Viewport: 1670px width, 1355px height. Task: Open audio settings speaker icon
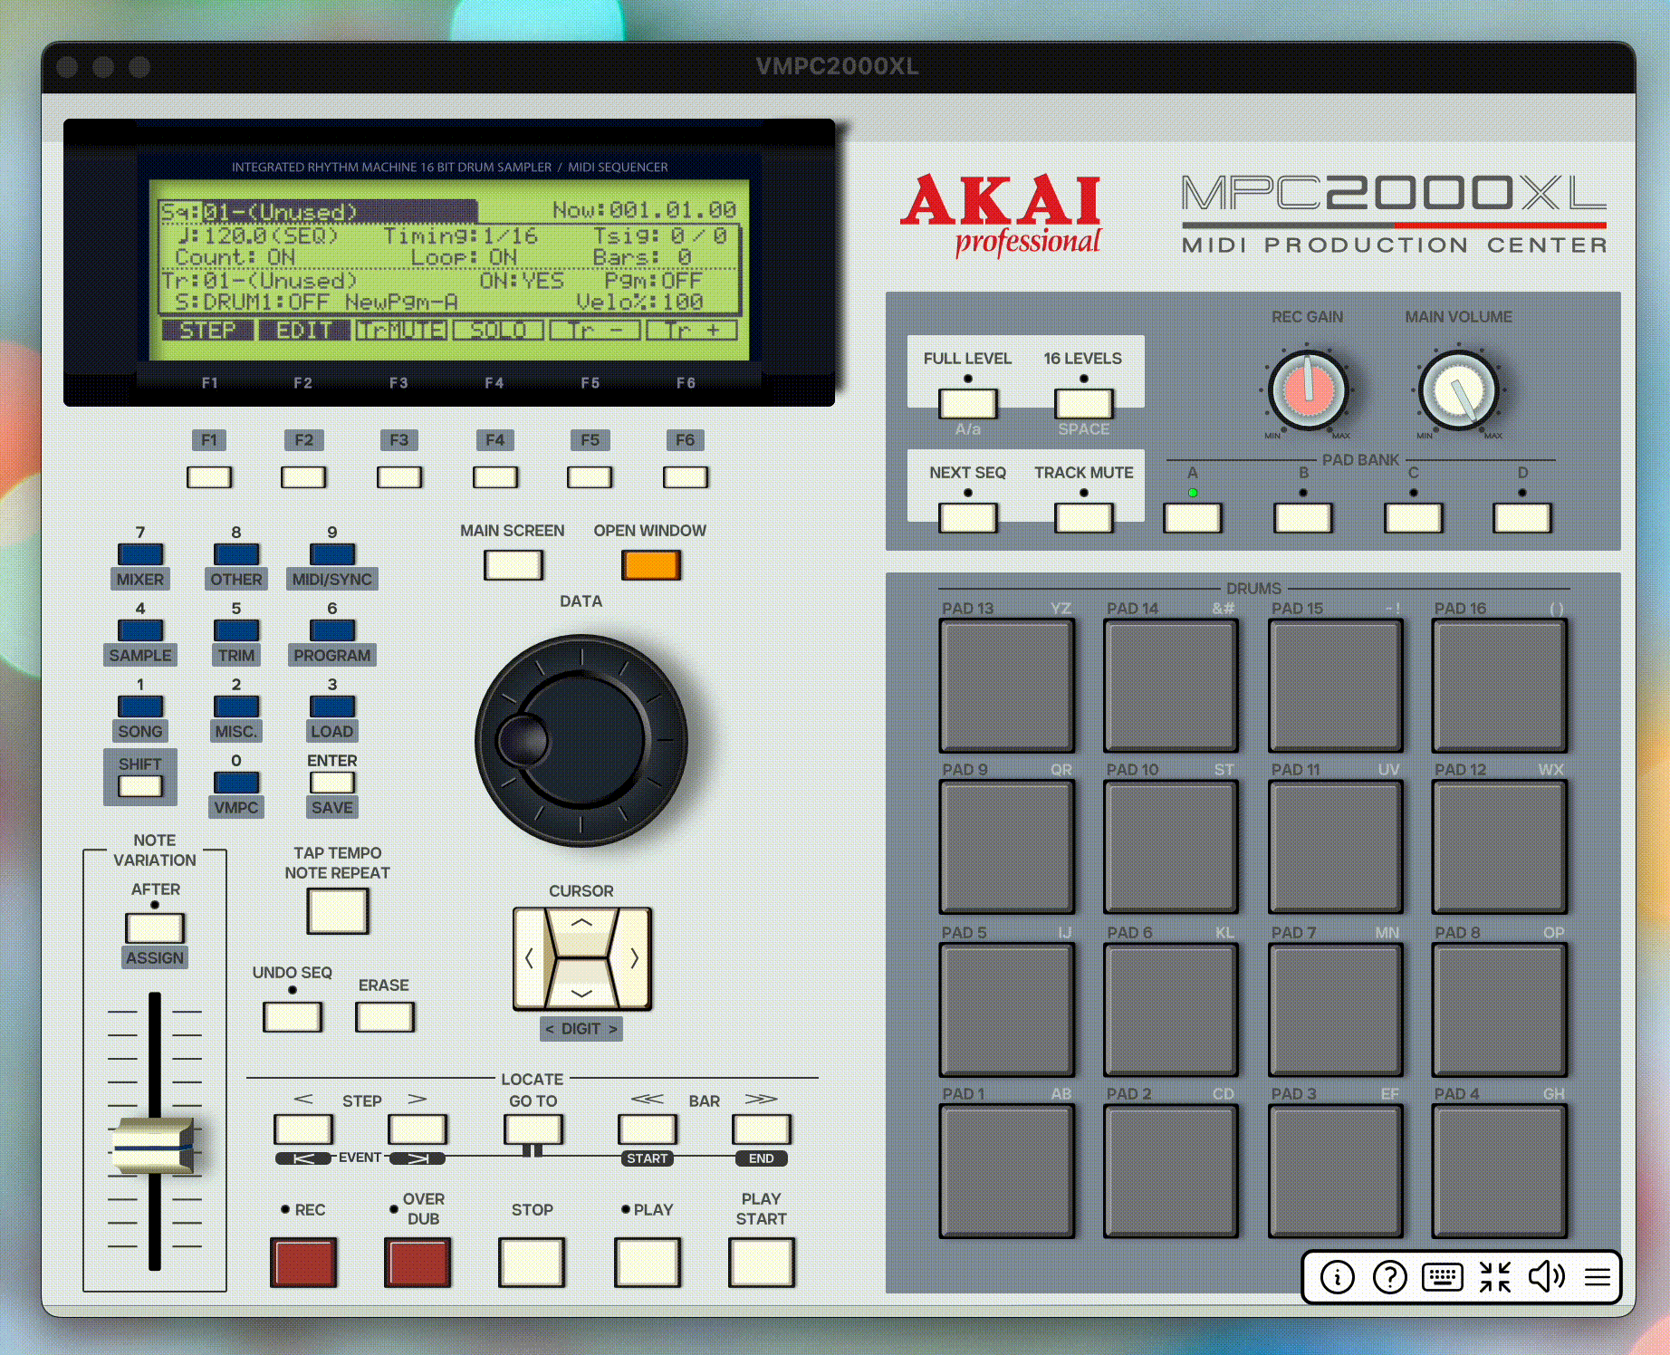1546,1277
